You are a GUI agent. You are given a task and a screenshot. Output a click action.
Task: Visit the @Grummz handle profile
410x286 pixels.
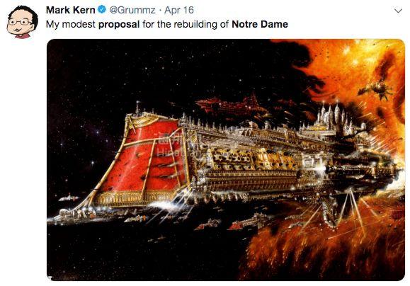(132, 10)
